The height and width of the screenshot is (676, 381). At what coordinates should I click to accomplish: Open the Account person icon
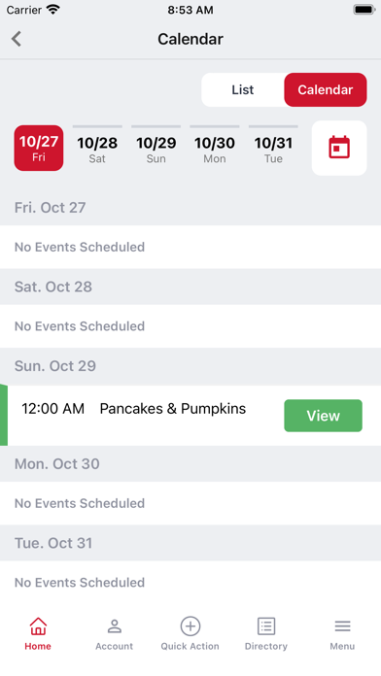pyautogui.click(x=115, y=626)
